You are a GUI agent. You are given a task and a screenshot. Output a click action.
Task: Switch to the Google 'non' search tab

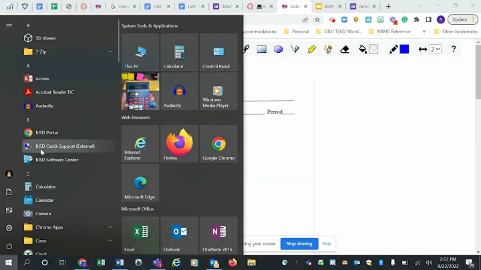123,7
